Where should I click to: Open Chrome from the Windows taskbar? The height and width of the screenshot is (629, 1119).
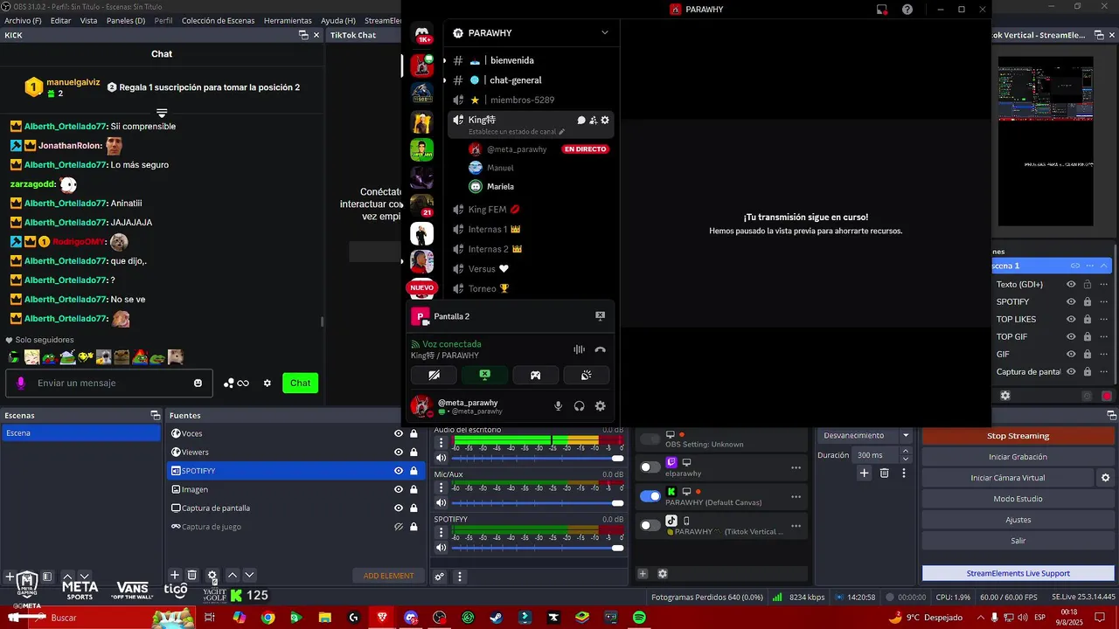(268, 618)
